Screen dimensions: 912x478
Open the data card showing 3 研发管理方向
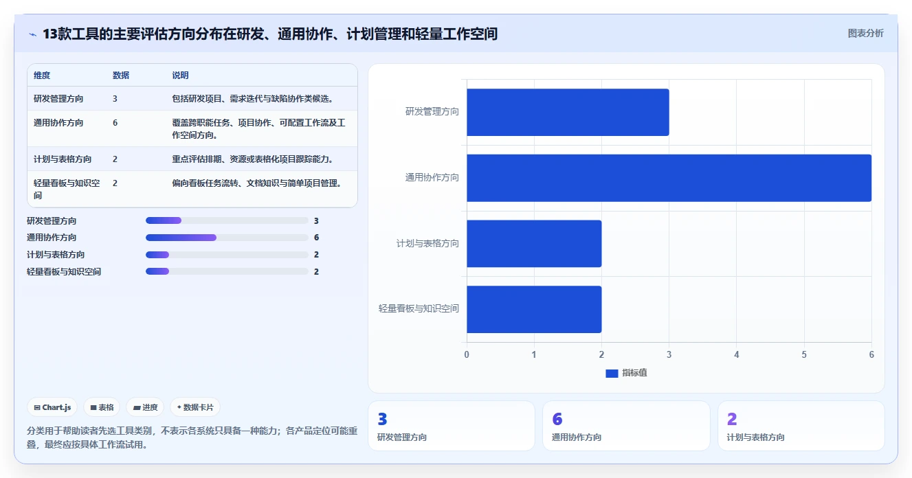click(x=452, y=426)
